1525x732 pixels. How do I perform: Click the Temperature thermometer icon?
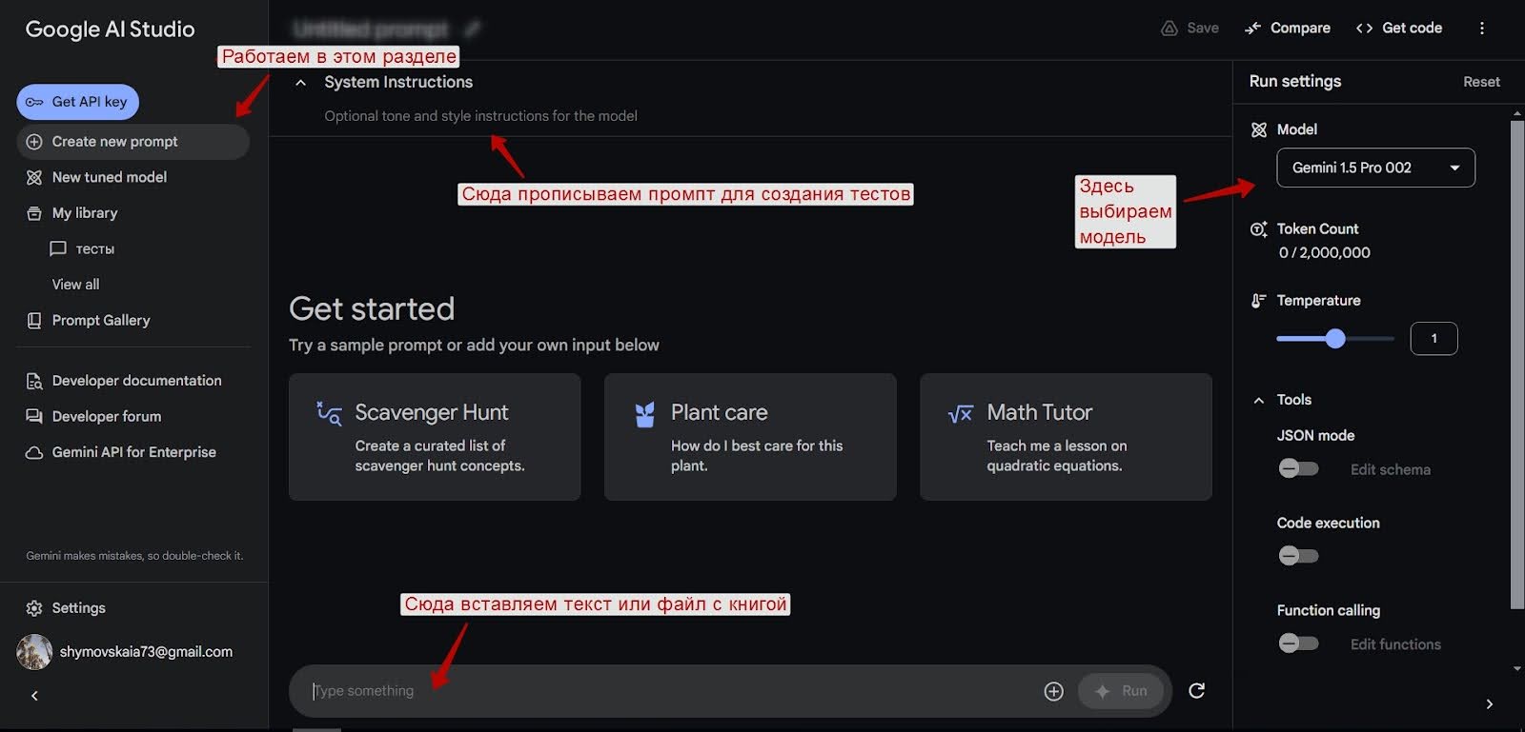click(x=1258, y=301)
